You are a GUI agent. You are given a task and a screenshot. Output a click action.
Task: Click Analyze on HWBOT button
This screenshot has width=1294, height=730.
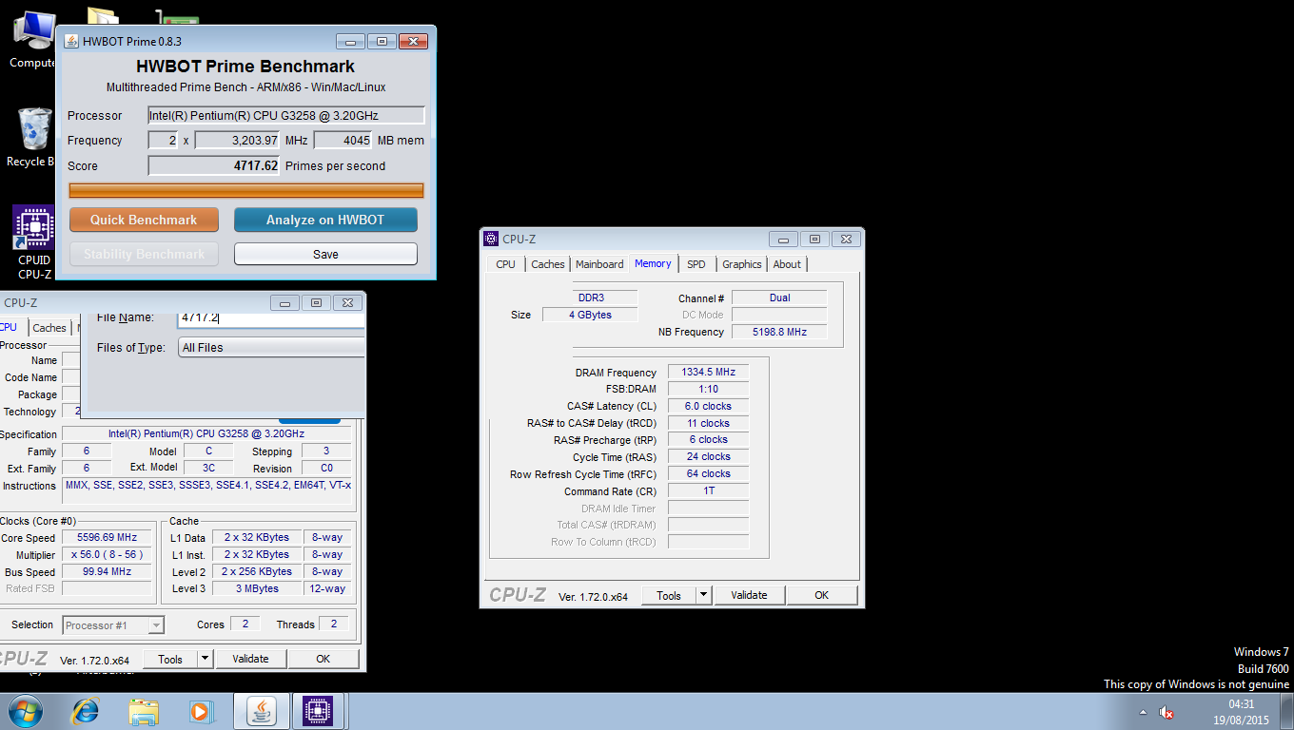pyautogui.click(x=325, y=220)
